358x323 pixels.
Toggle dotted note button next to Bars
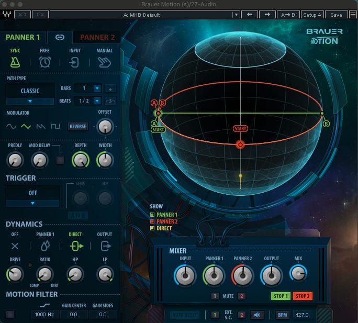[110, 88]
